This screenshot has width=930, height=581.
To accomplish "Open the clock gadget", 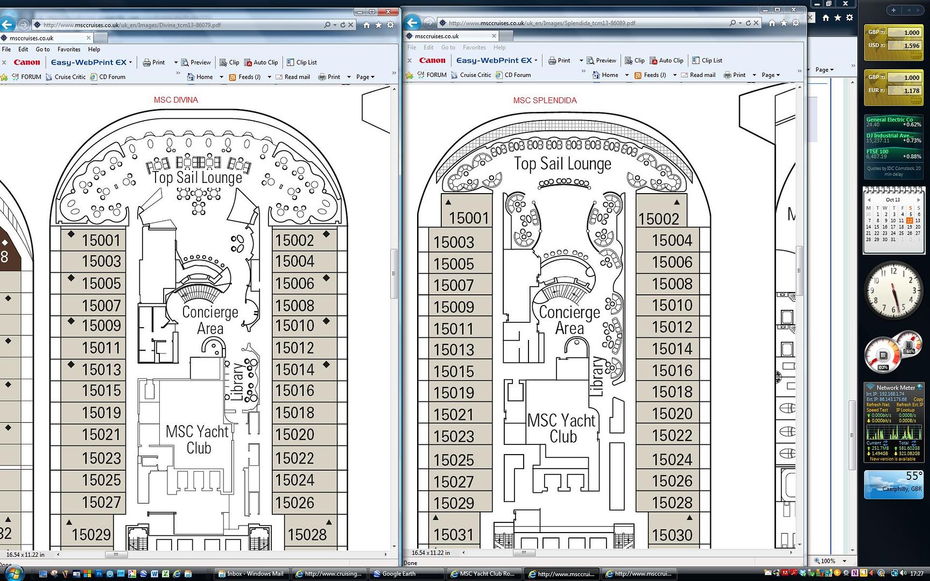I will click(893, 290).
